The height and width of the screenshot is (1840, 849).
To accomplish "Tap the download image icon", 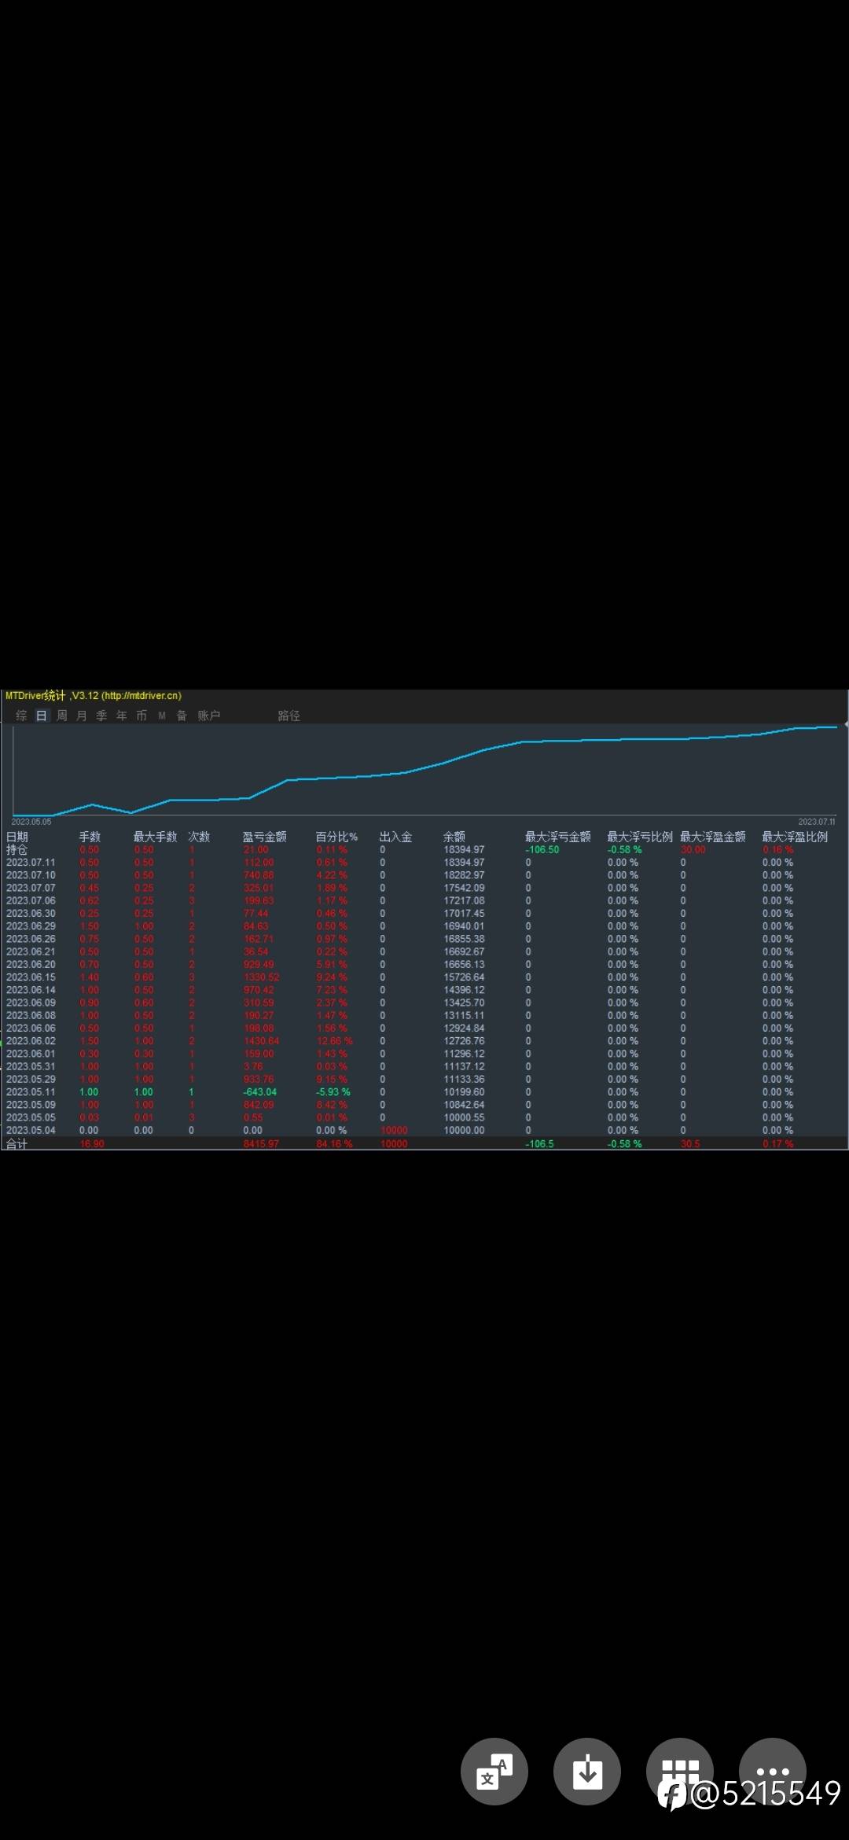I will [586, 1771].
